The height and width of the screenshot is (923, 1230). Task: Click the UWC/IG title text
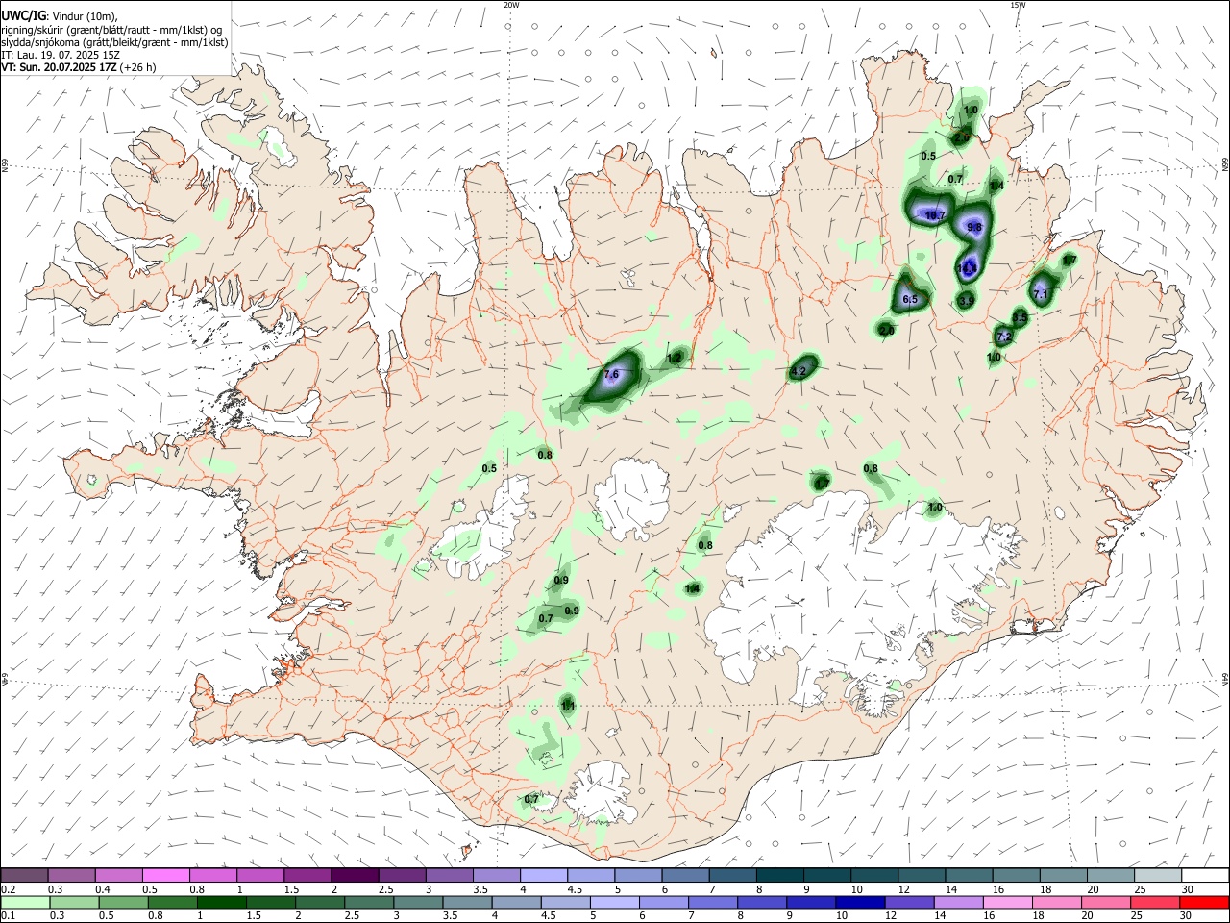(24, 16)
